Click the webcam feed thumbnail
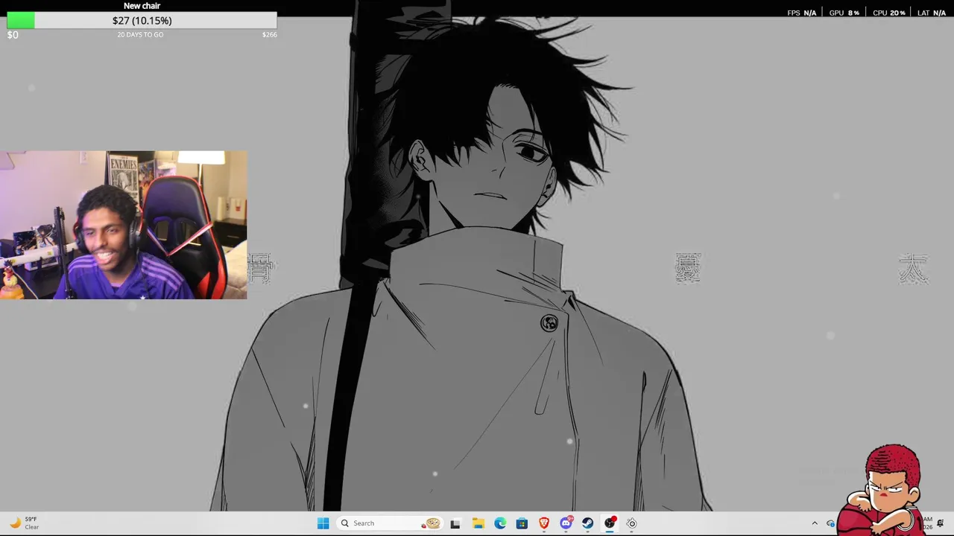Viewport: 954px width, 536px height. tap(123, 225)
